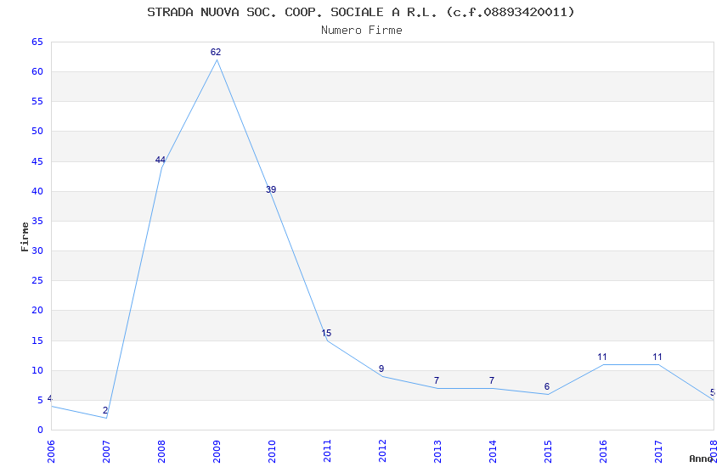Click y-axis tick label 10
Image resolution: width=722 pixels, height=467 pixels.
tap(37, 370)
